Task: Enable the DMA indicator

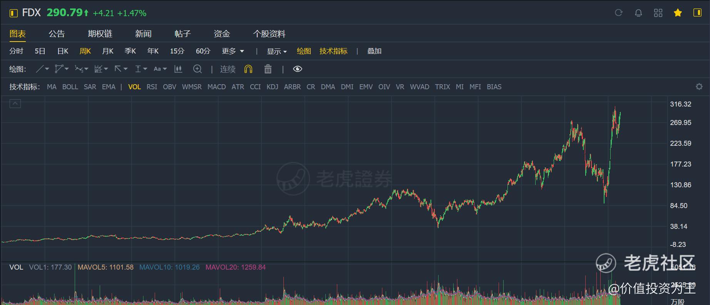Action: [x=328, y=87]
